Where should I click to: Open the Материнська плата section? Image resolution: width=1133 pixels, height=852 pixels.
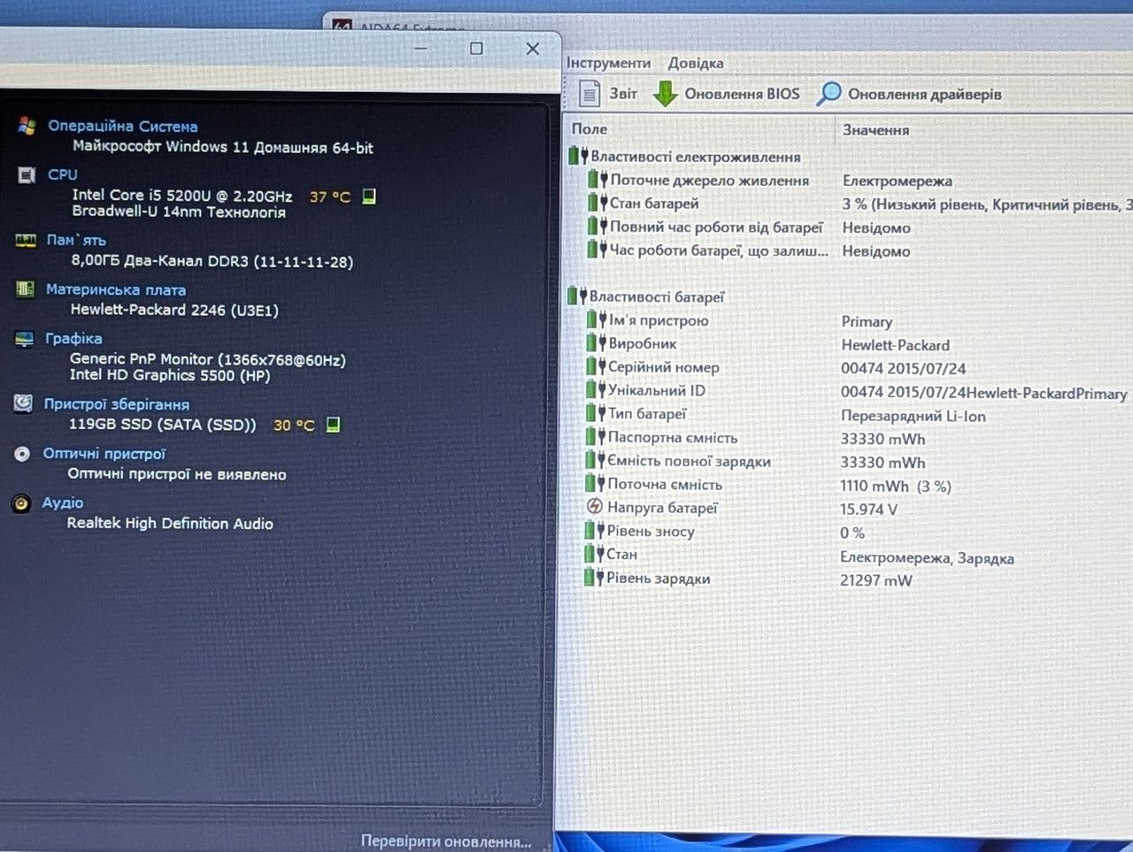[x=116, y=289]
